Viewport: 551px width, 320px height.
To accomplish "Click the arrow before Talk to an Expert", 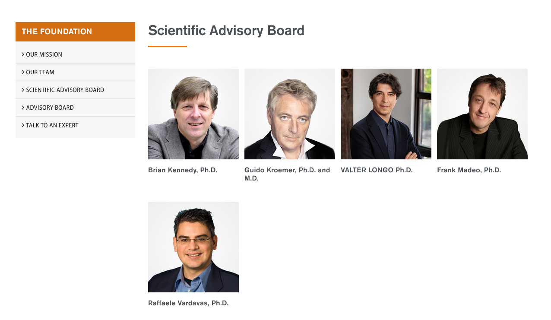I will tap(23, 125).
